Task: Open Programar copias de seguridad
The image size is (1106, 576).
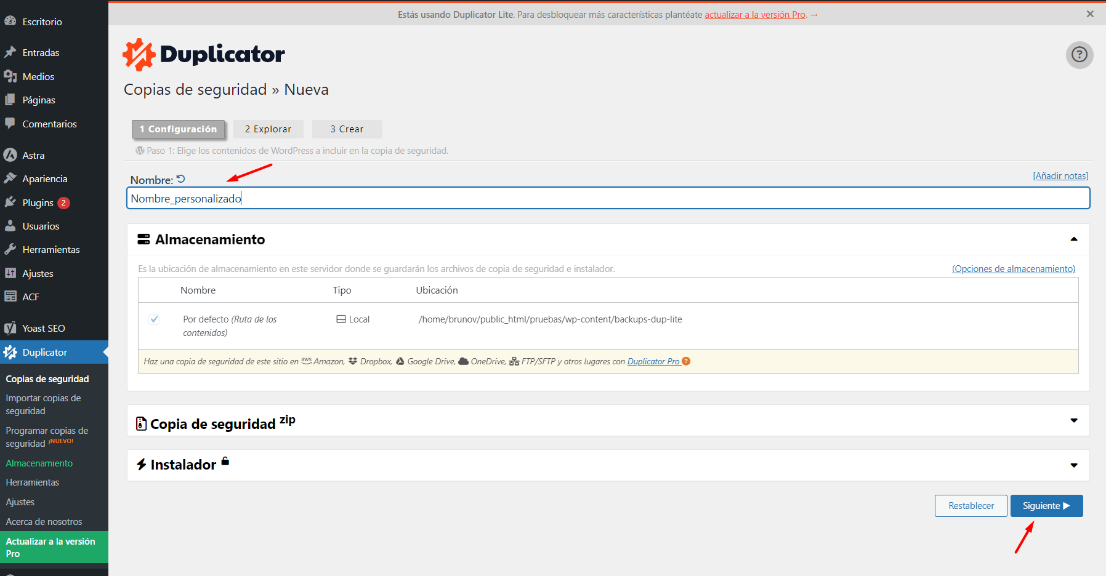Action: (47, 437)
